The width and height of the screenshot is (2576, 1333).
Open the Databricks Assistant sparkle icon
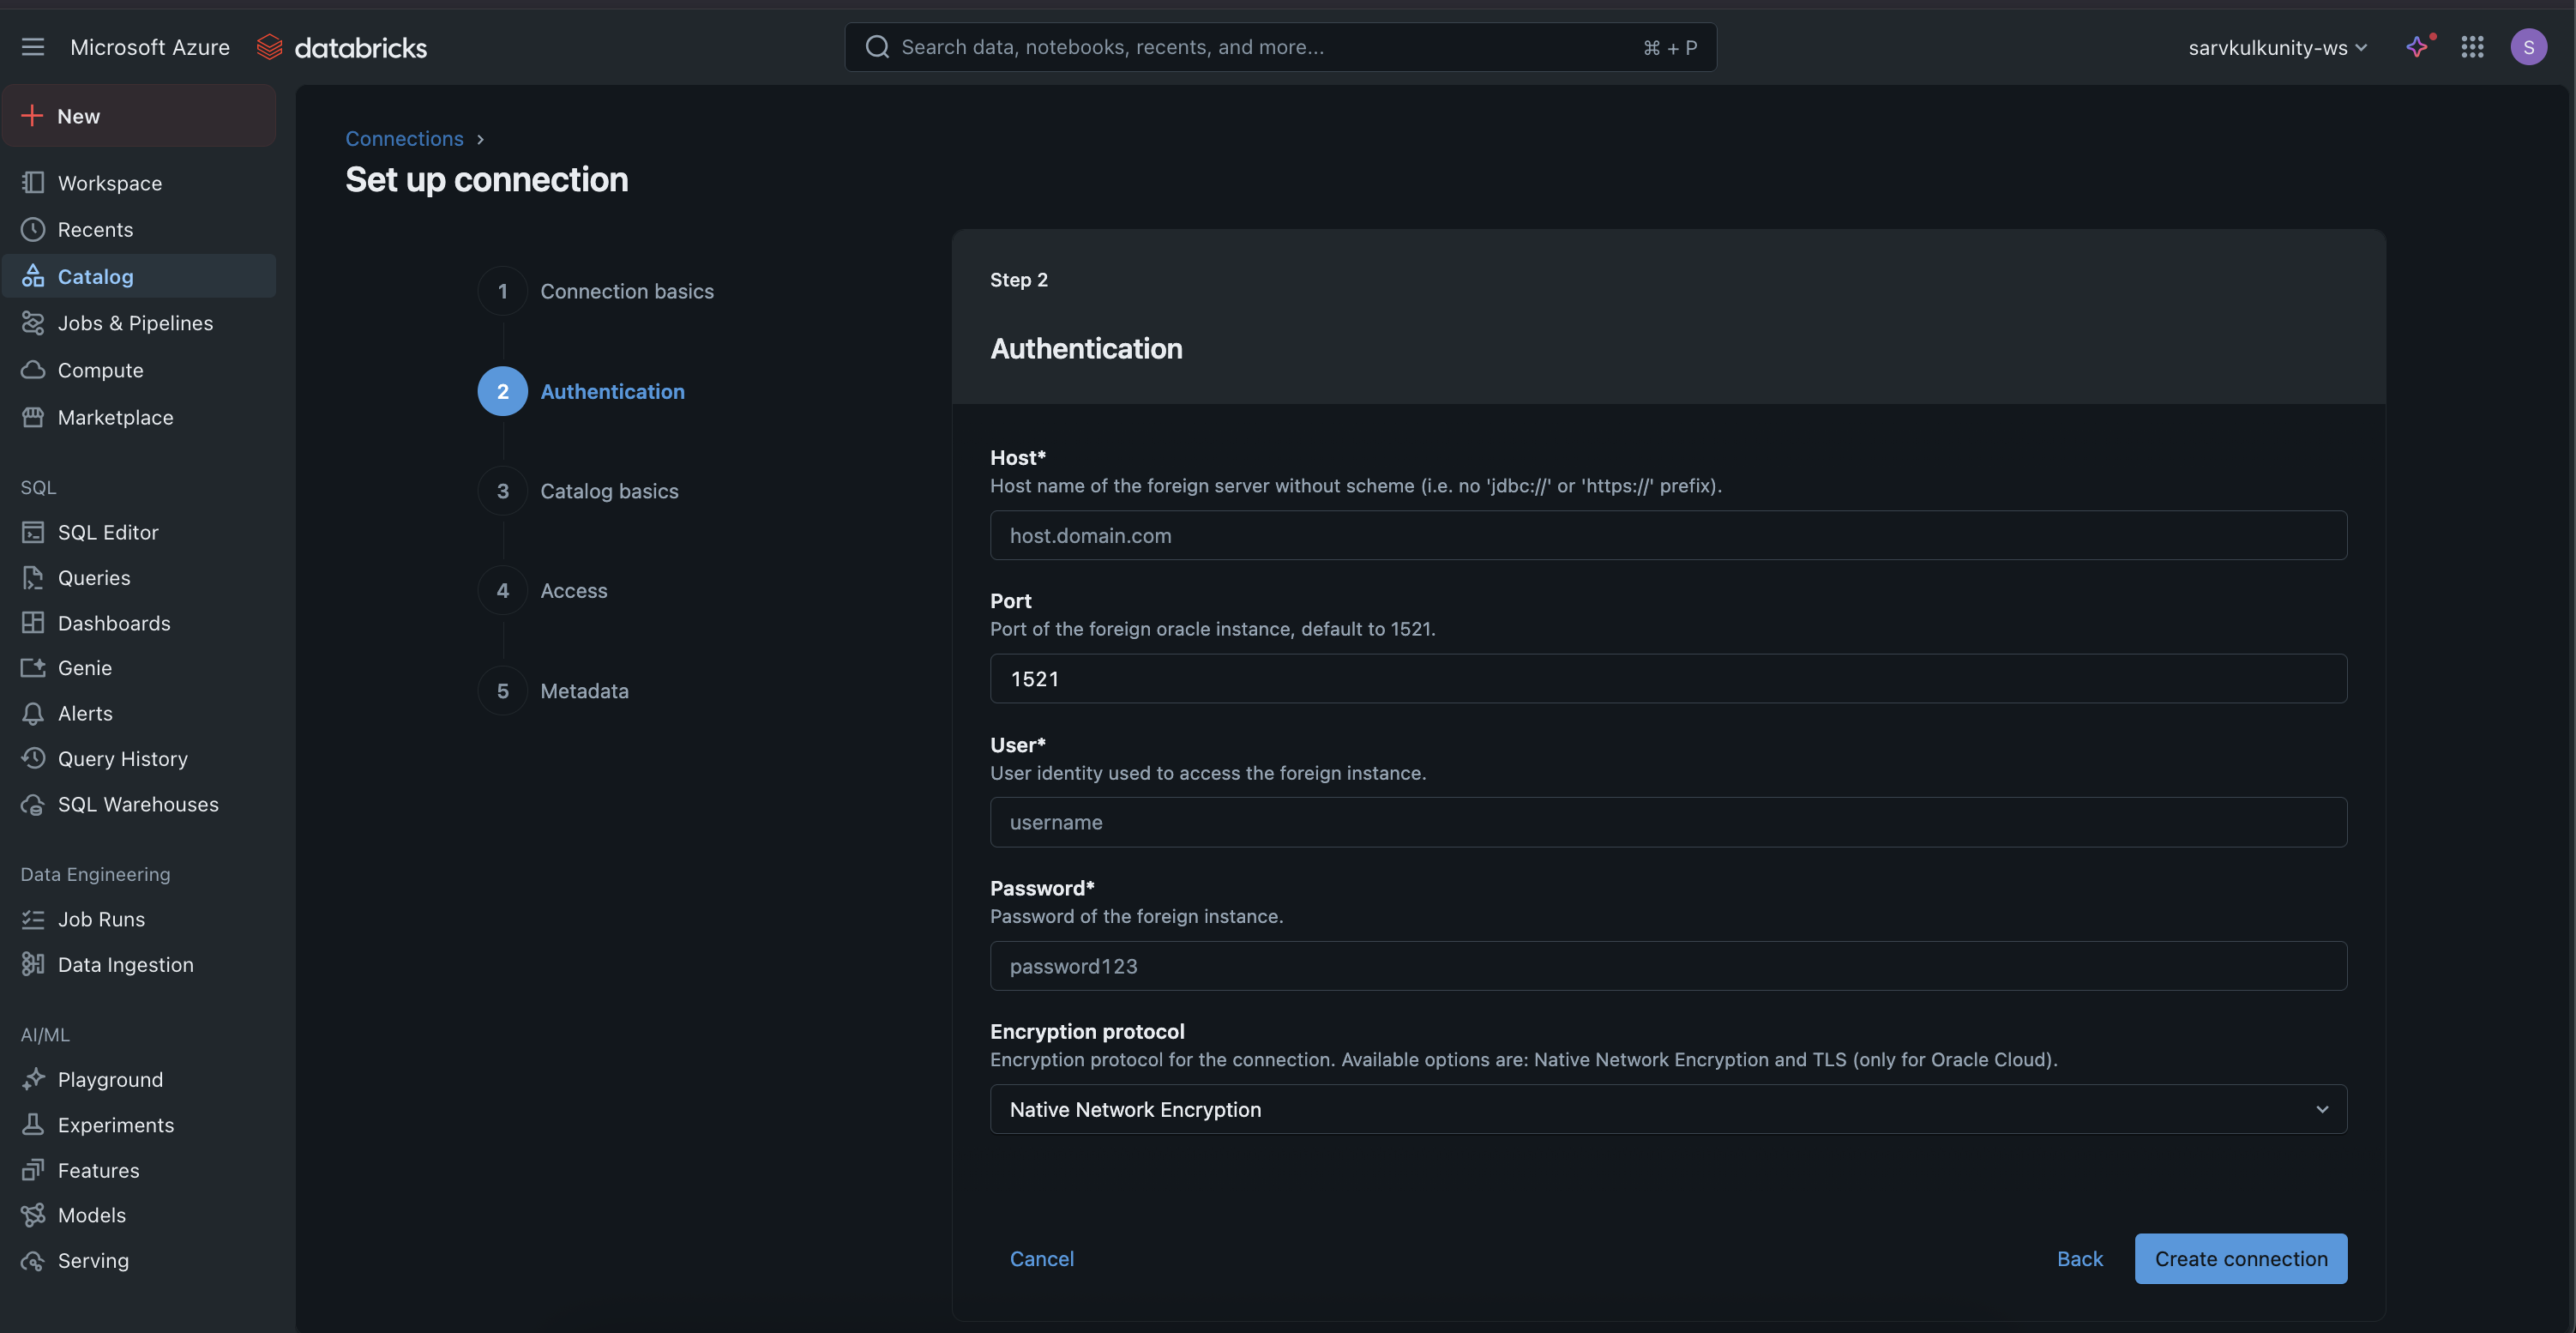[x=2417, y=47]
